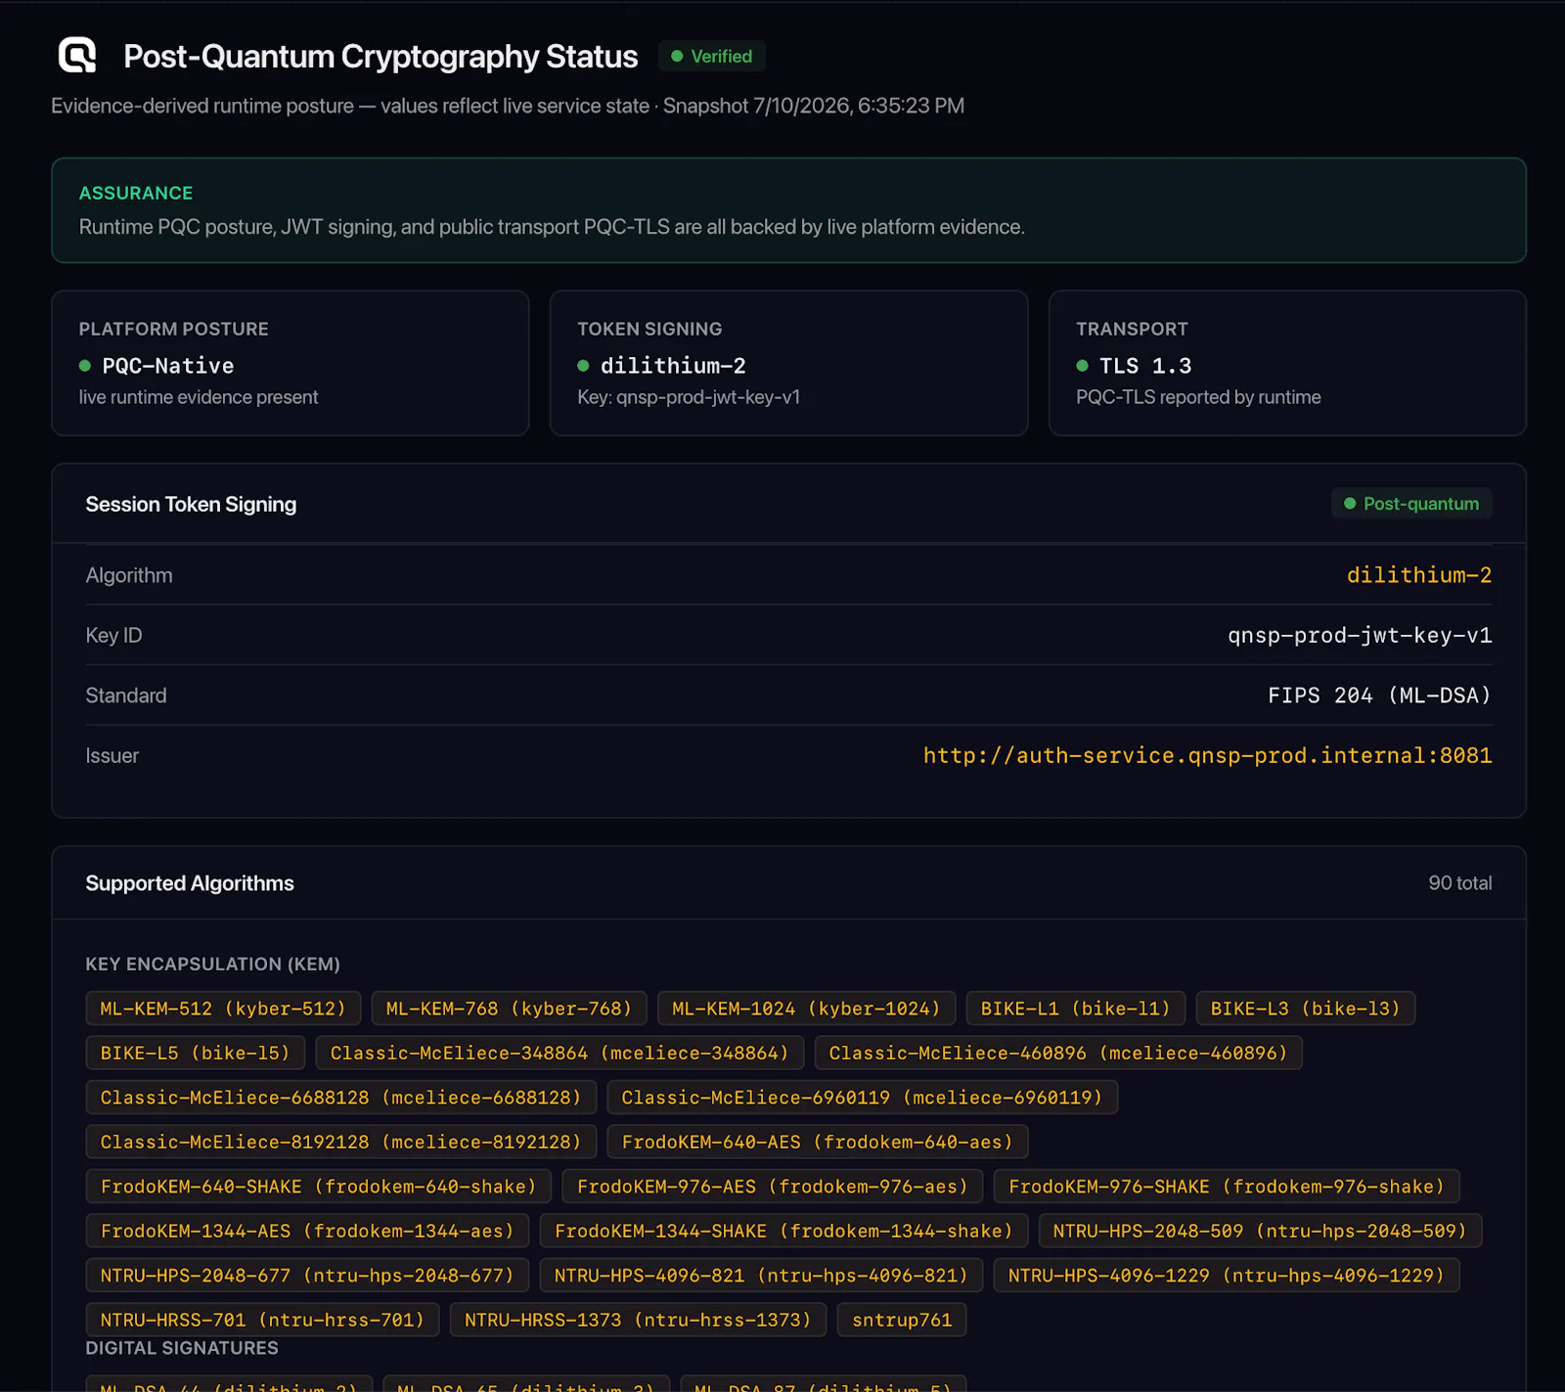Click the Q logo icon in header
Image resolution: width=1565 pixels, height=1392 pixels.
[77, 56]
